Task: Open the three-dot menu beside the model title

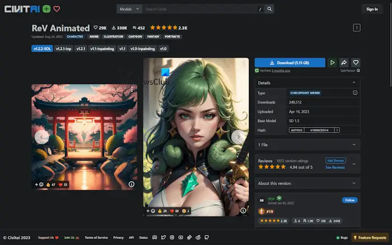Action: [357, 27]
